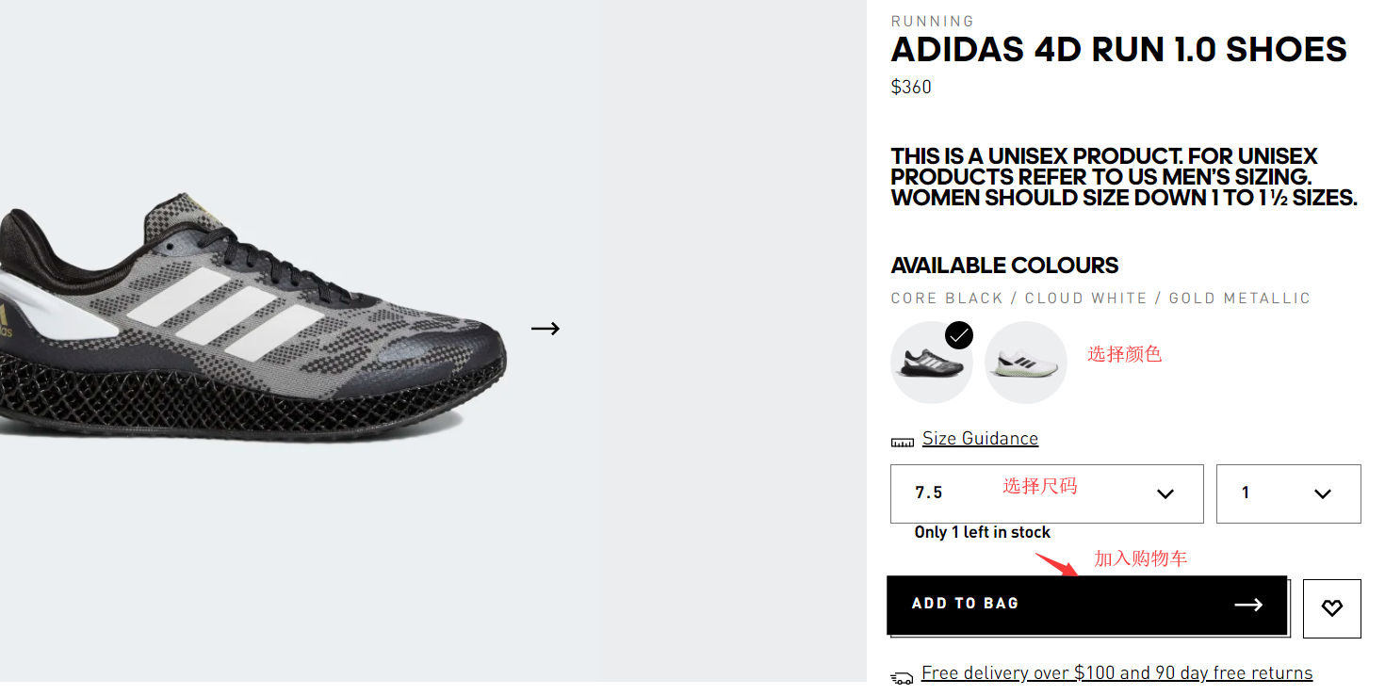1385x695 pixels.
Task: Click the checkmark badge on the selected colour
Action: coord(958,335)
